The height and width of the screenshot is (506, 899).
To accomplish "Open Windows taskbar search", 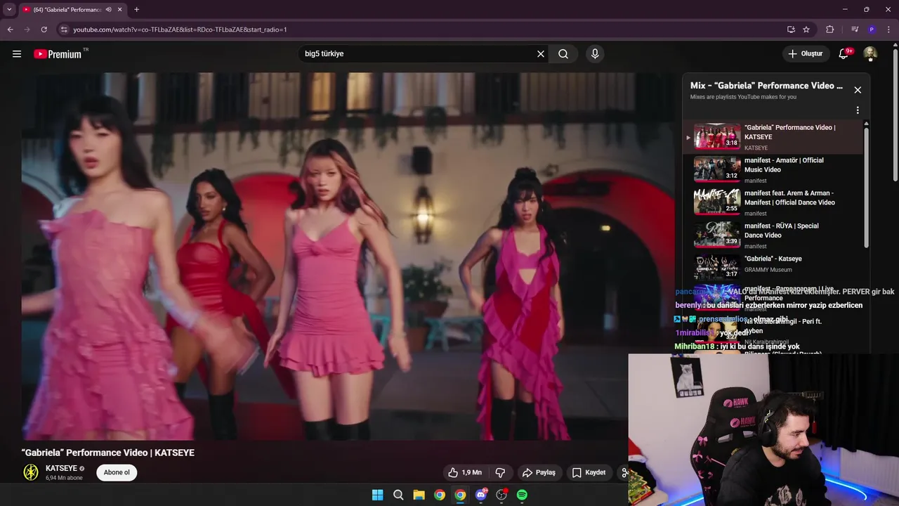I will pos(398,495).
